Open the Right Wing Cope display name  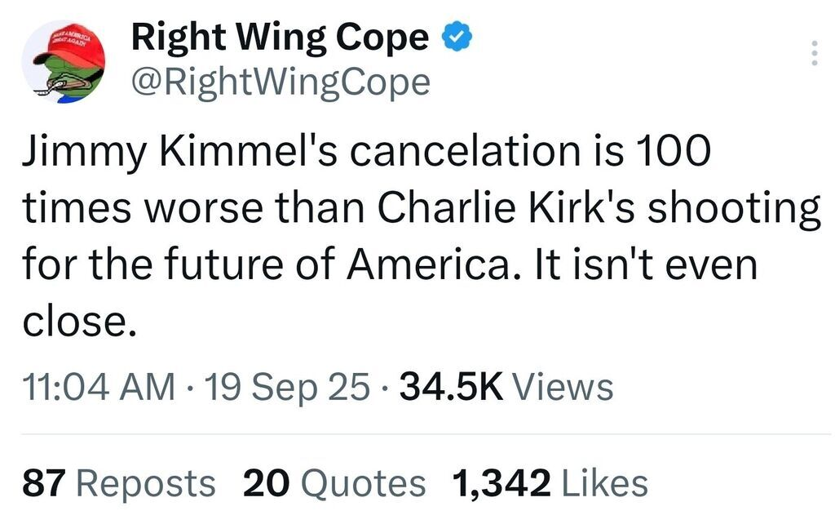pos(281,38)
